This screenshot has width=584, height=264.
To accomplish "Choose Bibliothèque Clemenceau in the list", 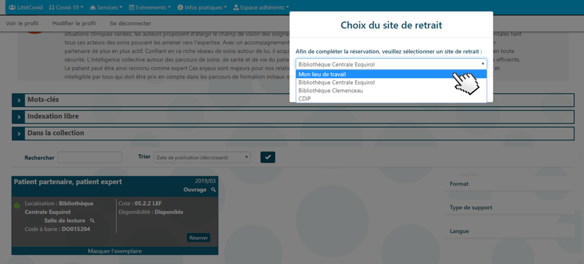I will pos(391,90).
